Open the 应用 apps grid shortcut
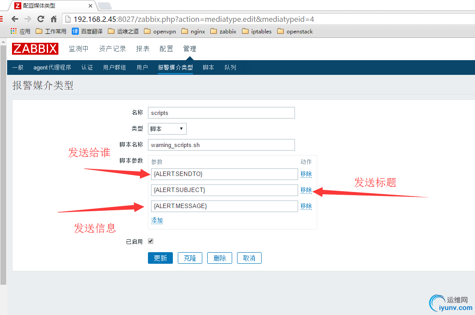Screen dimensions: 475x315 [20, 31]
